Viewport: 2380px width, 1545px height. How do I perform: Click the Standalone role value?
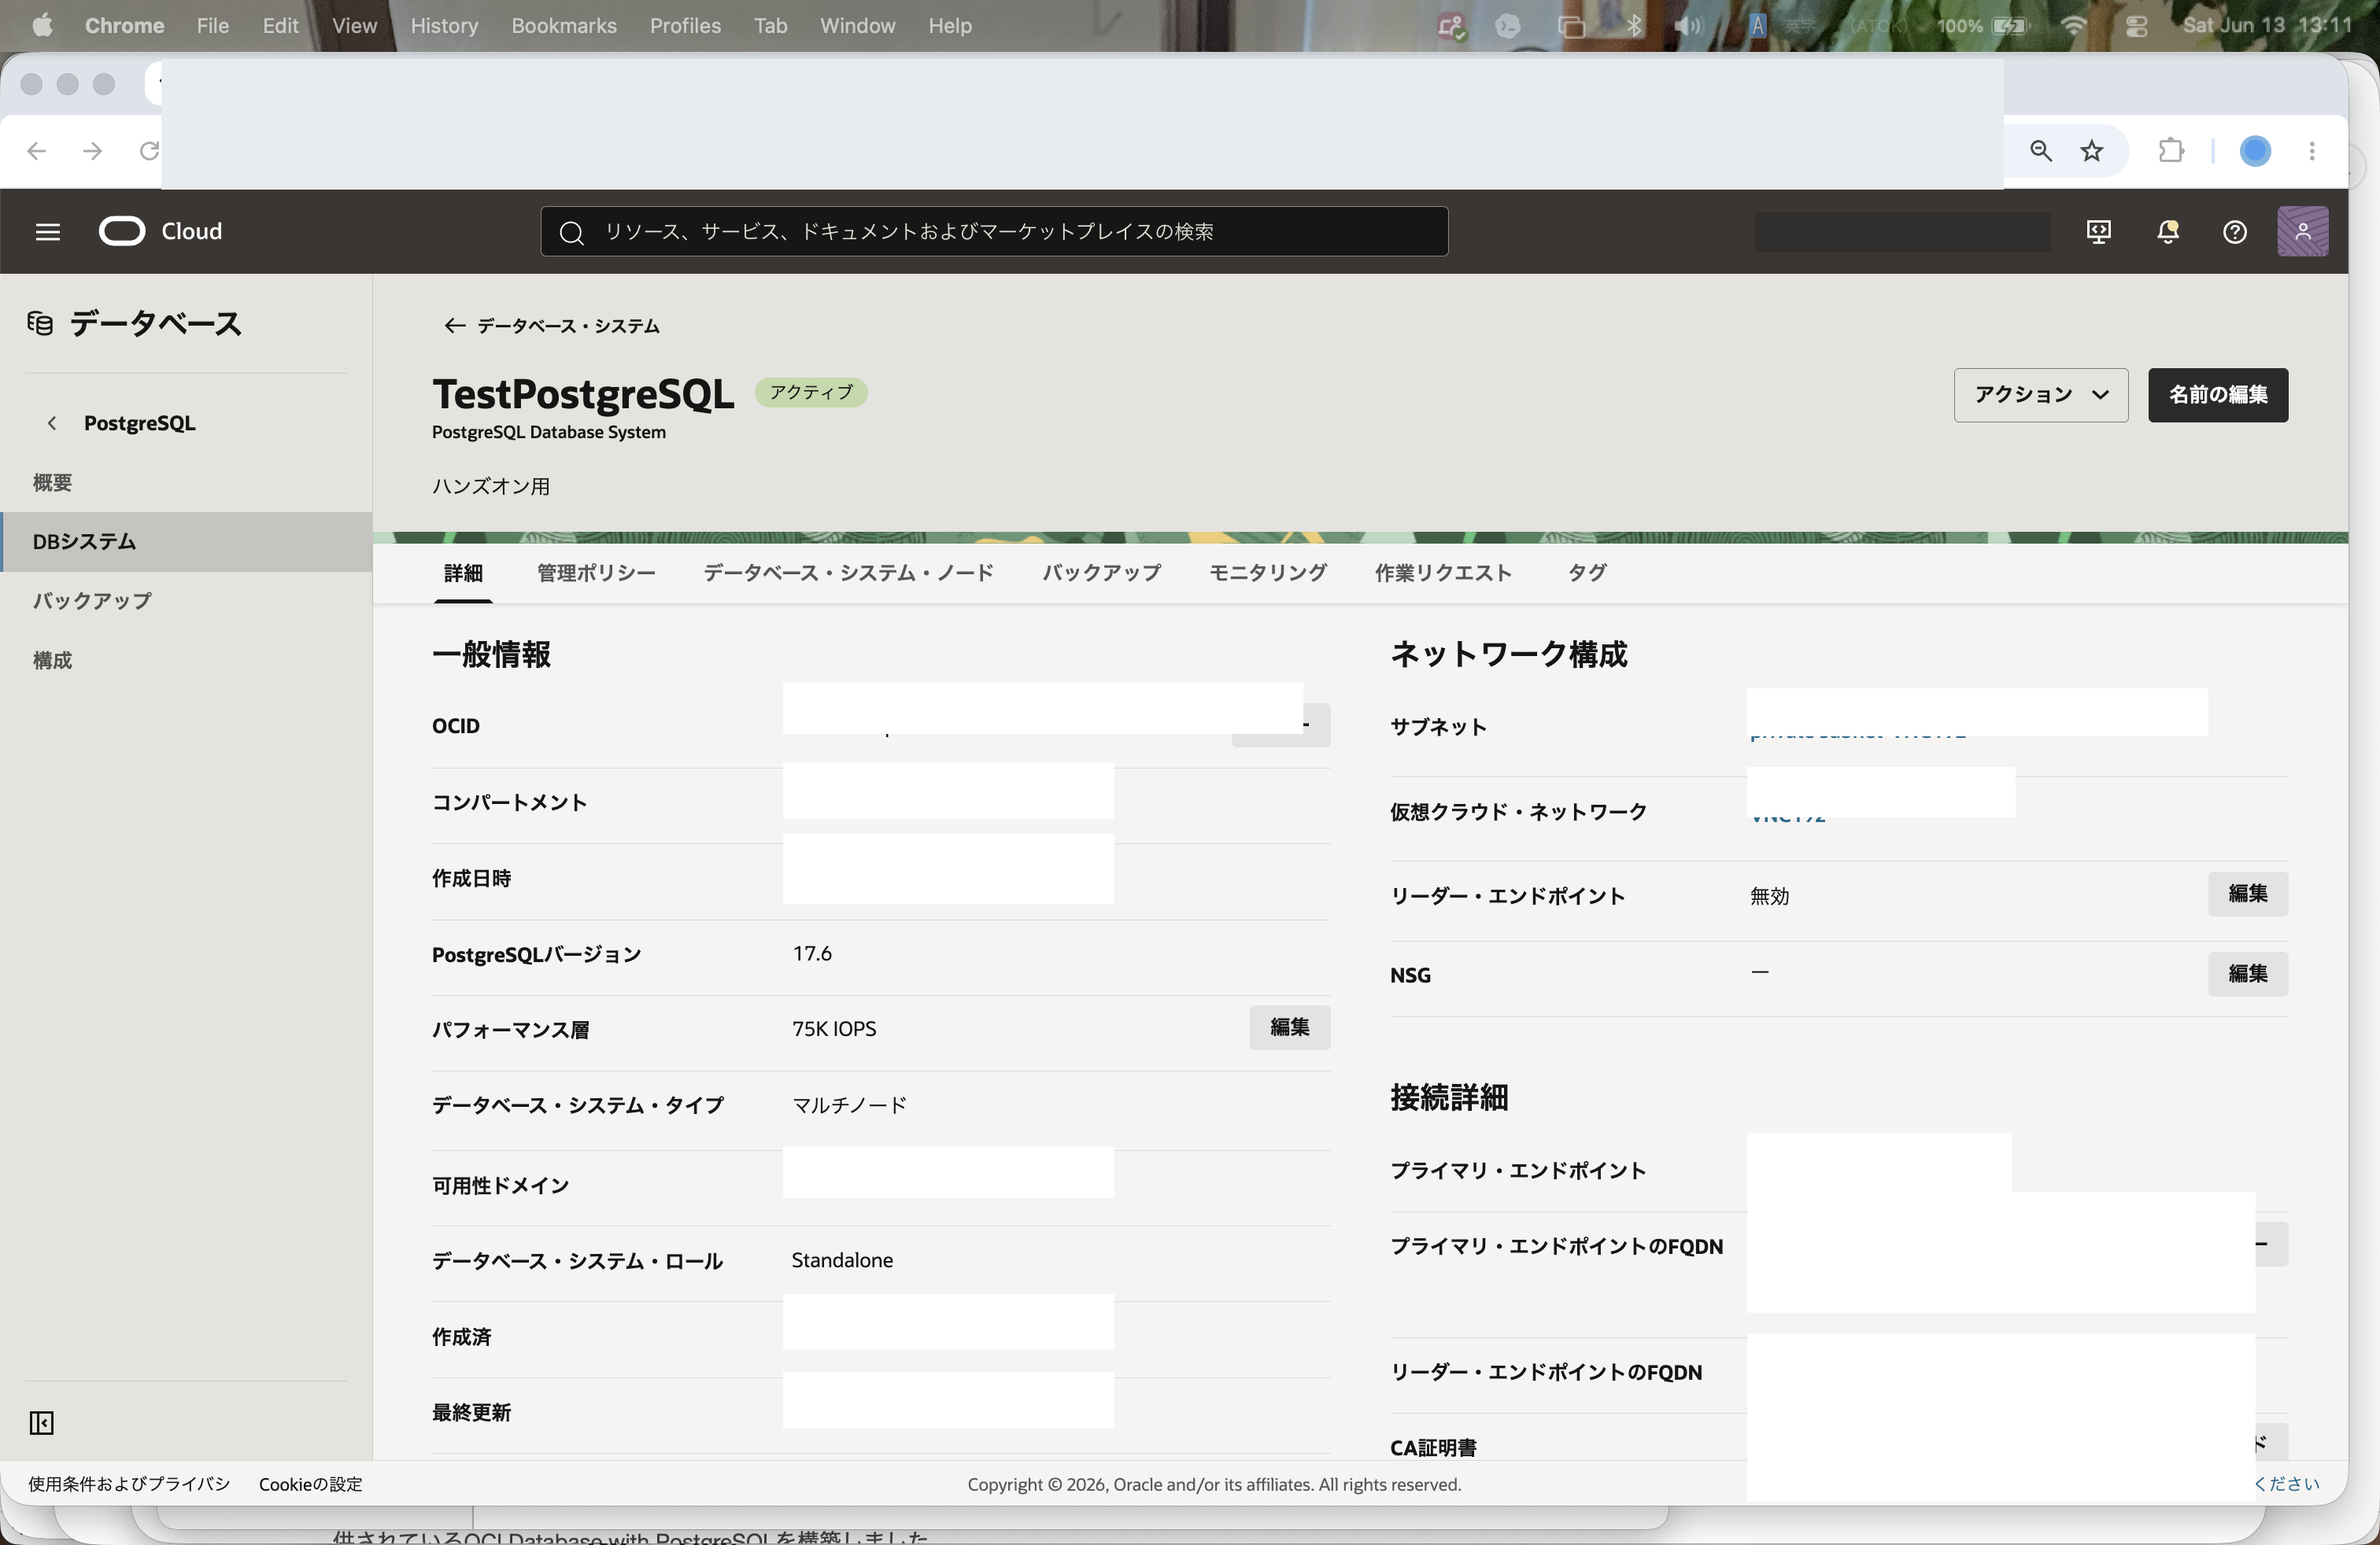click(842, 1261)
